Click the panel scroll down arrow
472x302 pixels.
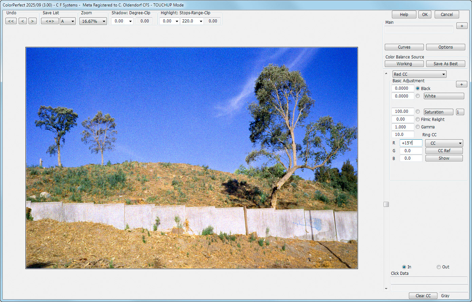tap(386, 288)
